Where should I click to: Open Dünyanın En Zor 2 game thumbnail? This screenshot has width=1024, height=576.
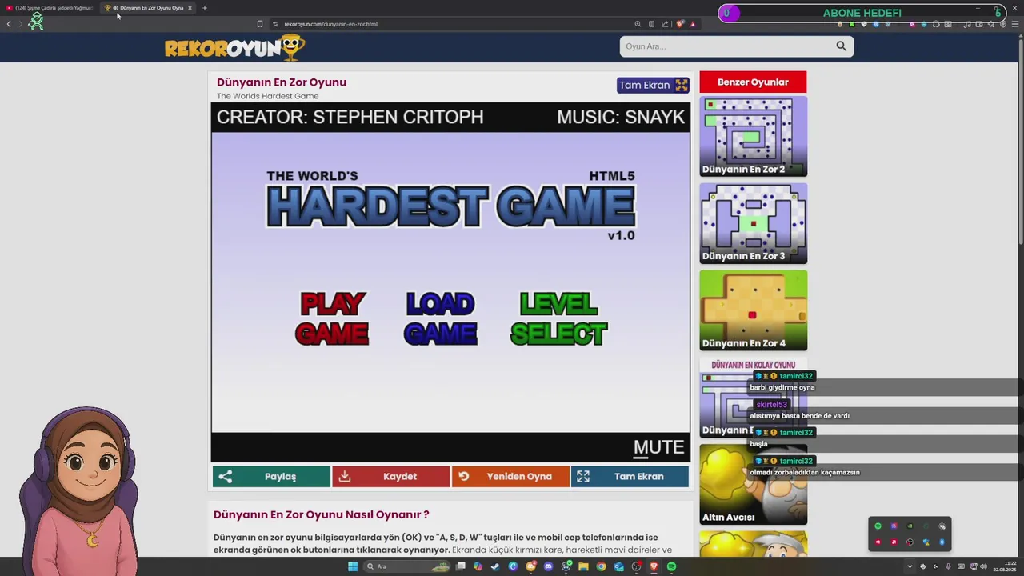coord(753,137)
